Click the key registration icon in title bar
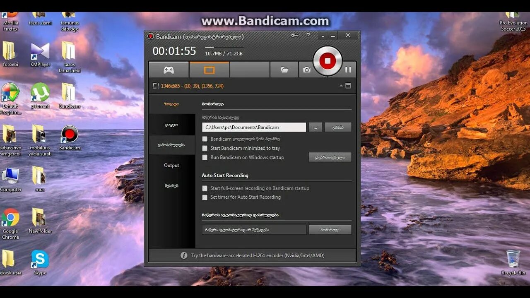530x298 pixels. 294,36
